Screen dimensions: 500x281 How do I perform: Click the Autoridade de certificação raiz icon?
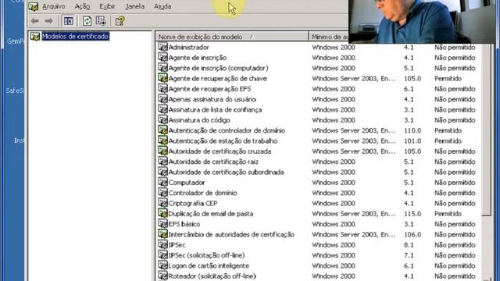[x=162, y=162]
